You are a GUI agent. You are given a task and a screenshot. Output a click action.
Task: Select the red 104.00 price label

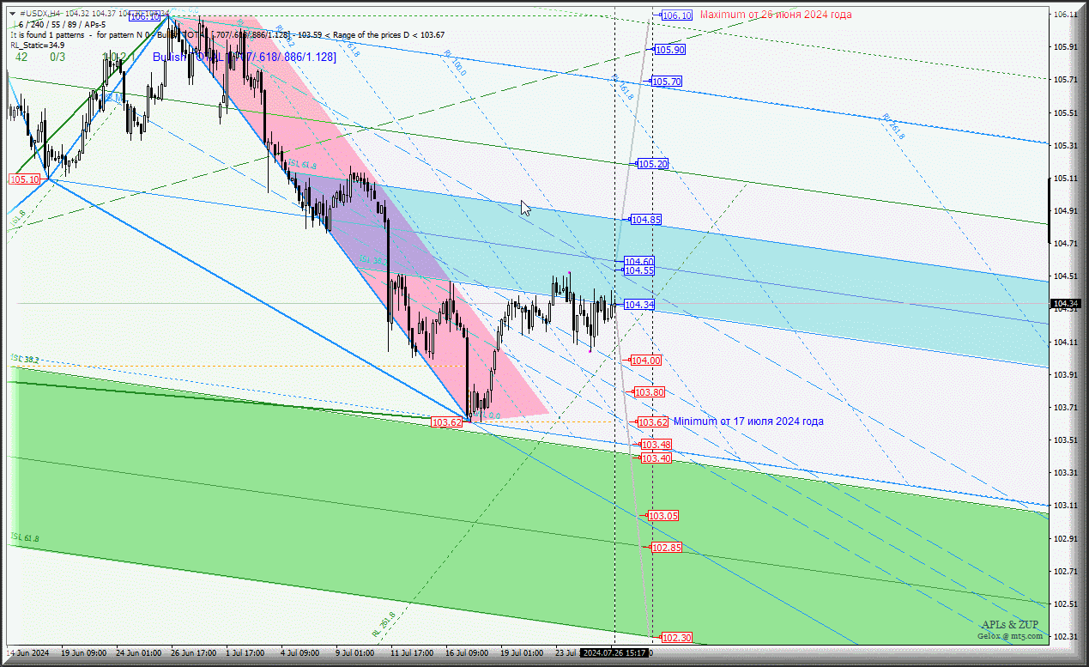coord(645,361)
